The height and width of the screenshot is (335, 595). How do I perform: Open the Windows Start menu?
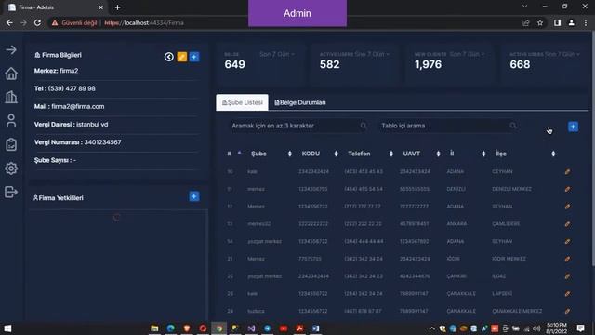pos(7,328)
